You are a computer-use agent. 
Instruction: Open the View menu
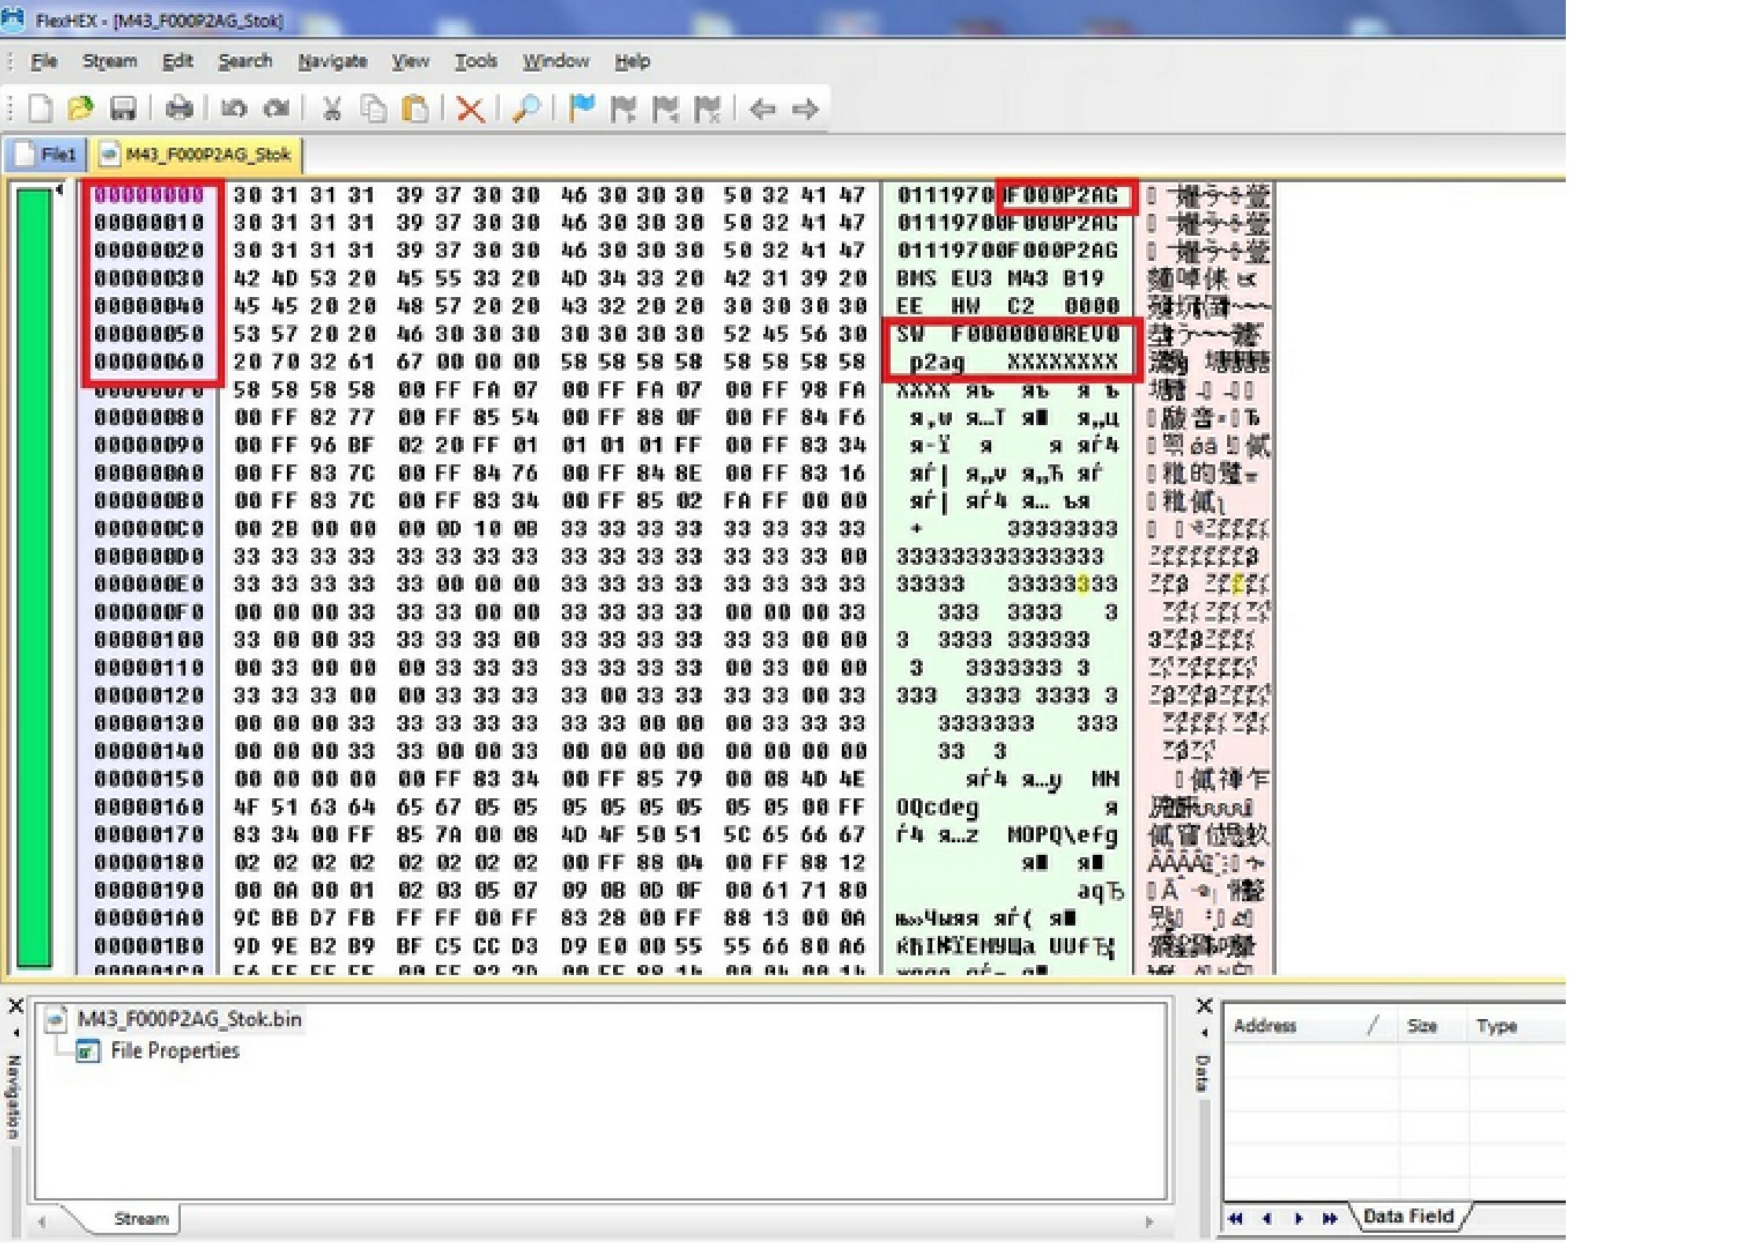click(411, 61)
